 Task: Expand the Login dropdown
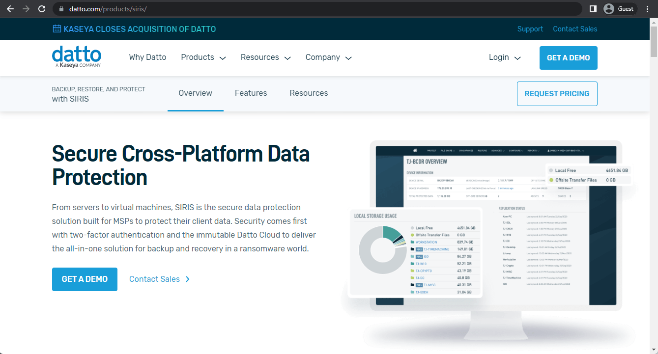pos(504,57)
